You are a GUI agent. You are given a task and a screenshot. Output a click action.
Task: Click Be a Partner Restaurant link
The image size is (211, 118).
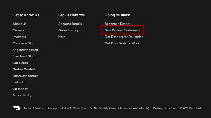tap(122, 30)
